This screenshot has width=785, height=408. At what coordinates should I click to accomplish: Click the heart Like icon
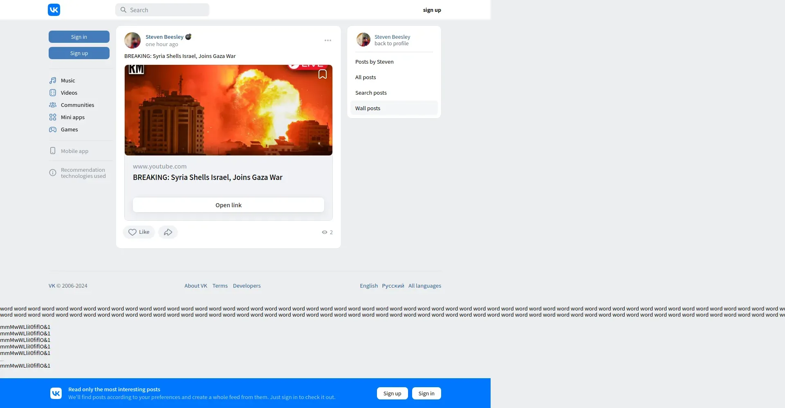pos(132,232)
